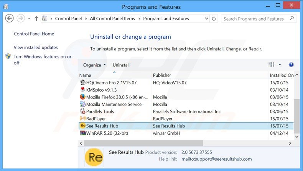
Task: Select Mozilla Firefox 38.0.5 entry
Action: [117, 97]
